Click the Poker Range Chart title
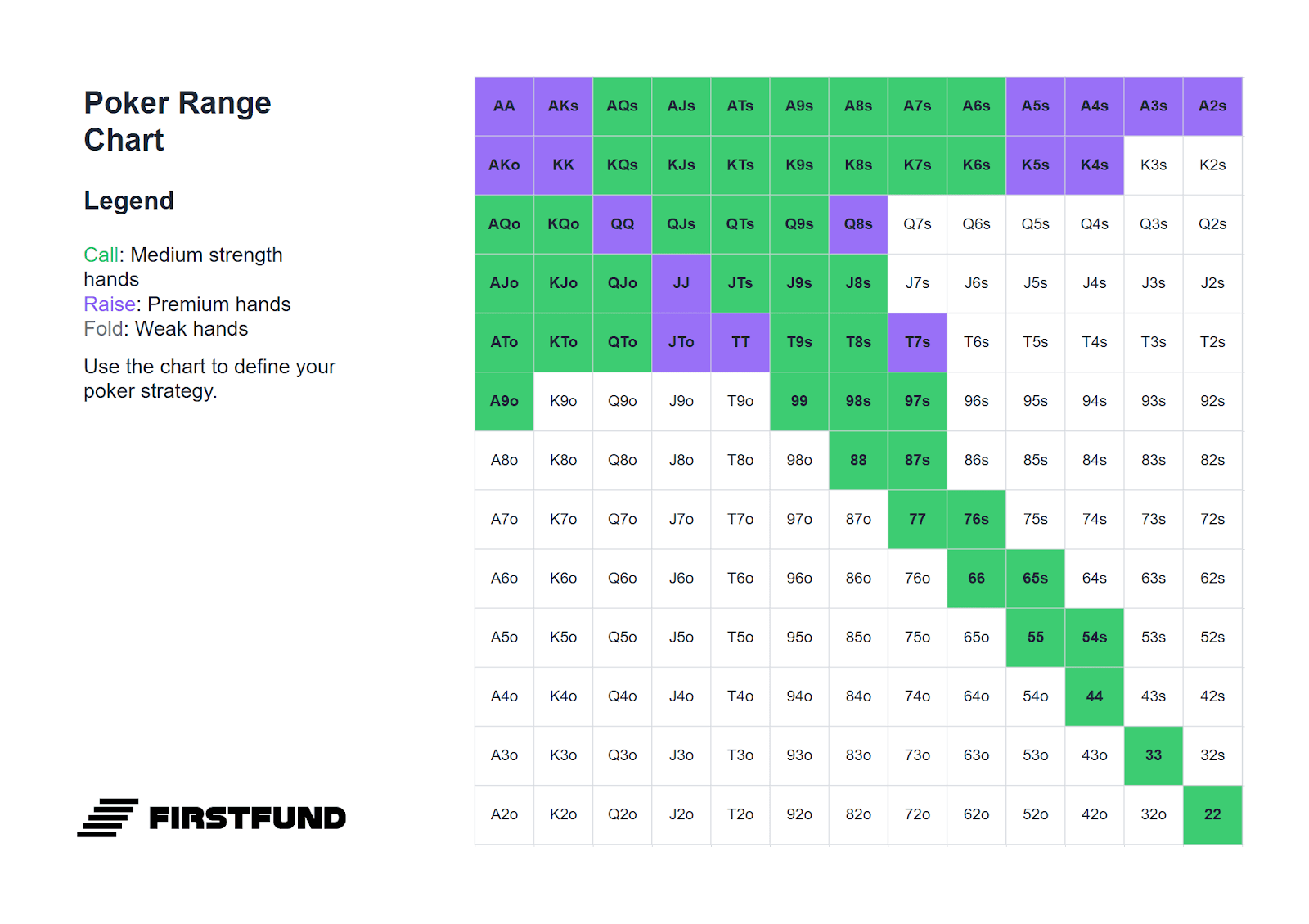The image size is (1309, 924). tap(178, 121)
